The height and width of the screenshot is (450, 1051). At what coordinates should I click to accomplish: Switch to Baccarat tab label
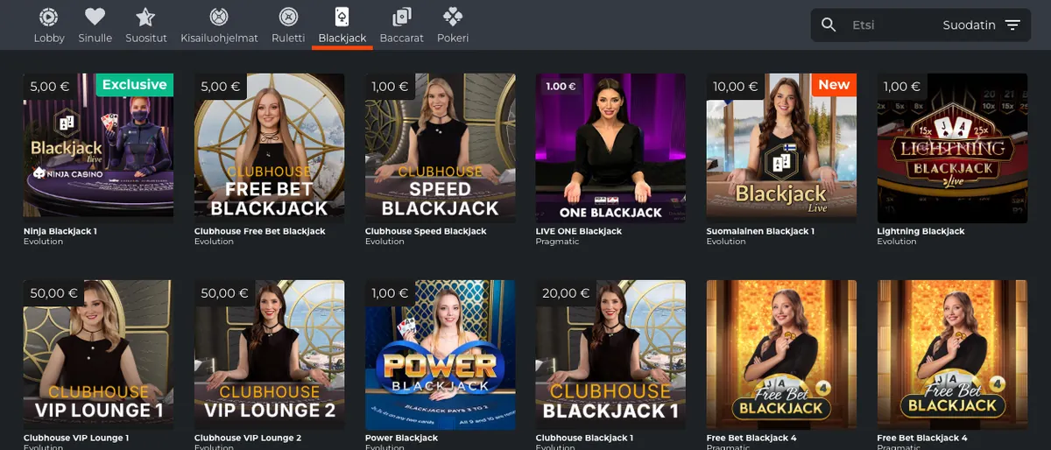402,39
